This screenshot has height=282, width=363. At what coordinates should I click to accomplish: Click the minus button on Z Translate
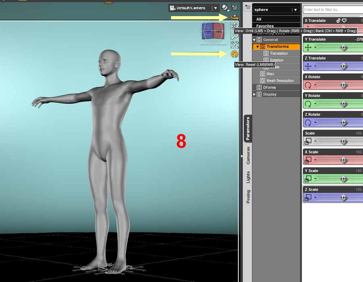click(x=315, y=67)
